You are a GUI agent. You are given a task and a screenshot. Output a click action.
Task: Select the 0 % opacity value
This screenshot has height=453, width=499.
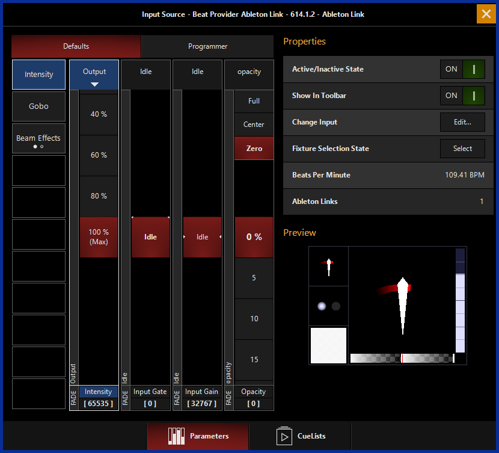[254, 237]
